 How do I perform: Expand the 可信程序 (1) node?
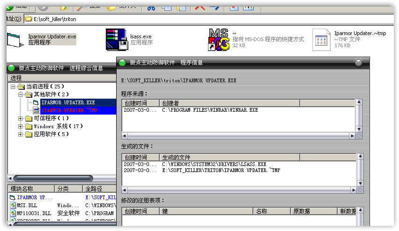[x=20, y=118]
